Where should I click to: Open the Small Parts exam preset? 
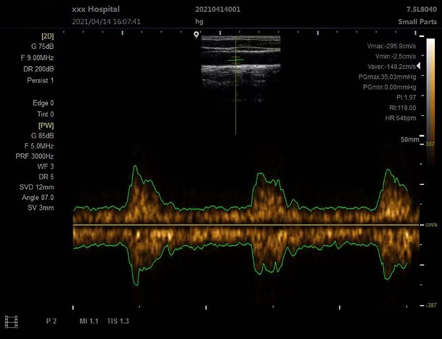coord(417,22)
